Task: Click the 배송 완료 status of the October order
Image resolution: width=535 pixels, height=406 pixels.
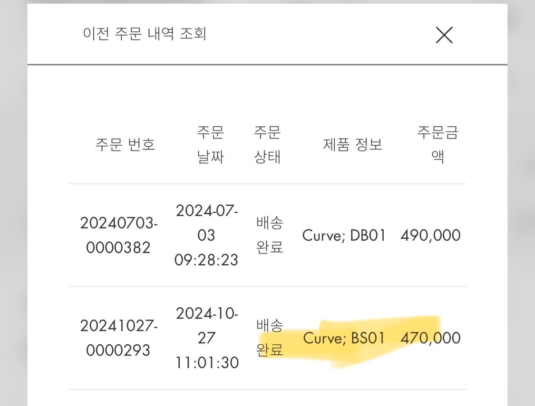Action: pyautogui.click(x=269, y=338)
